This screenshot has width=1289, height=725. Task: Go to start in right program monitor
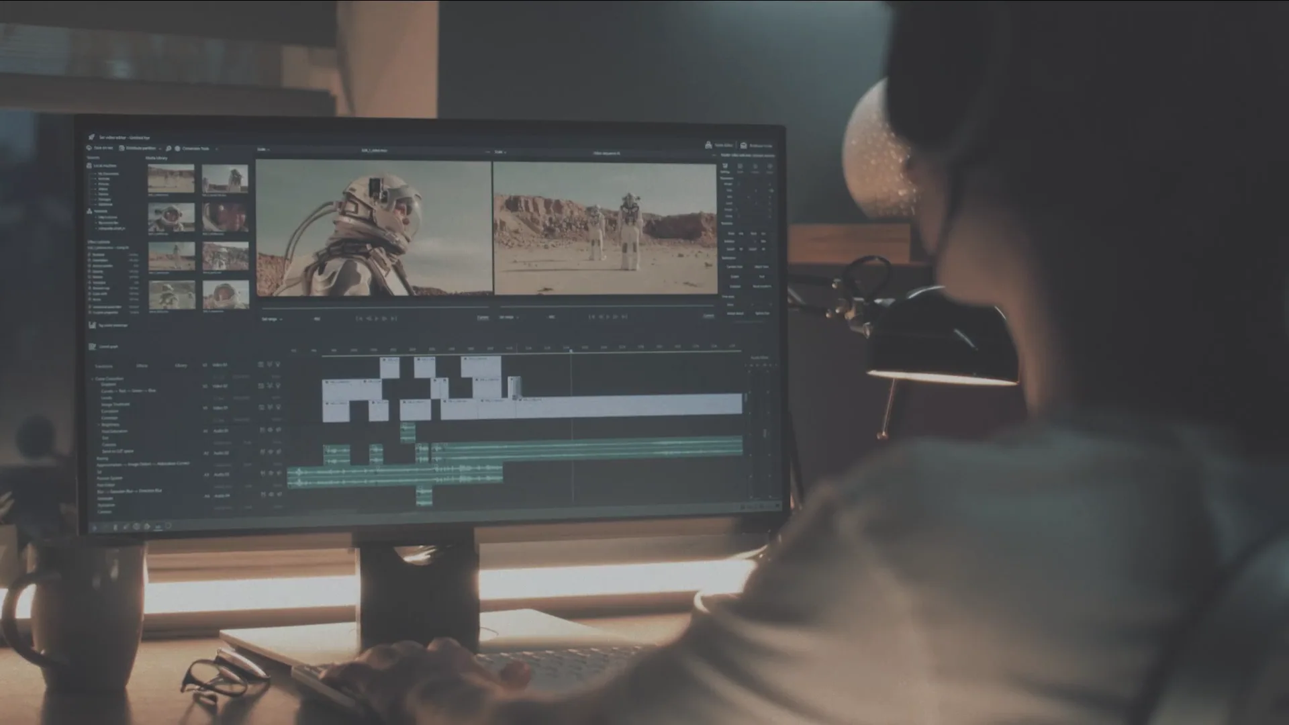(x=592, y=316)
